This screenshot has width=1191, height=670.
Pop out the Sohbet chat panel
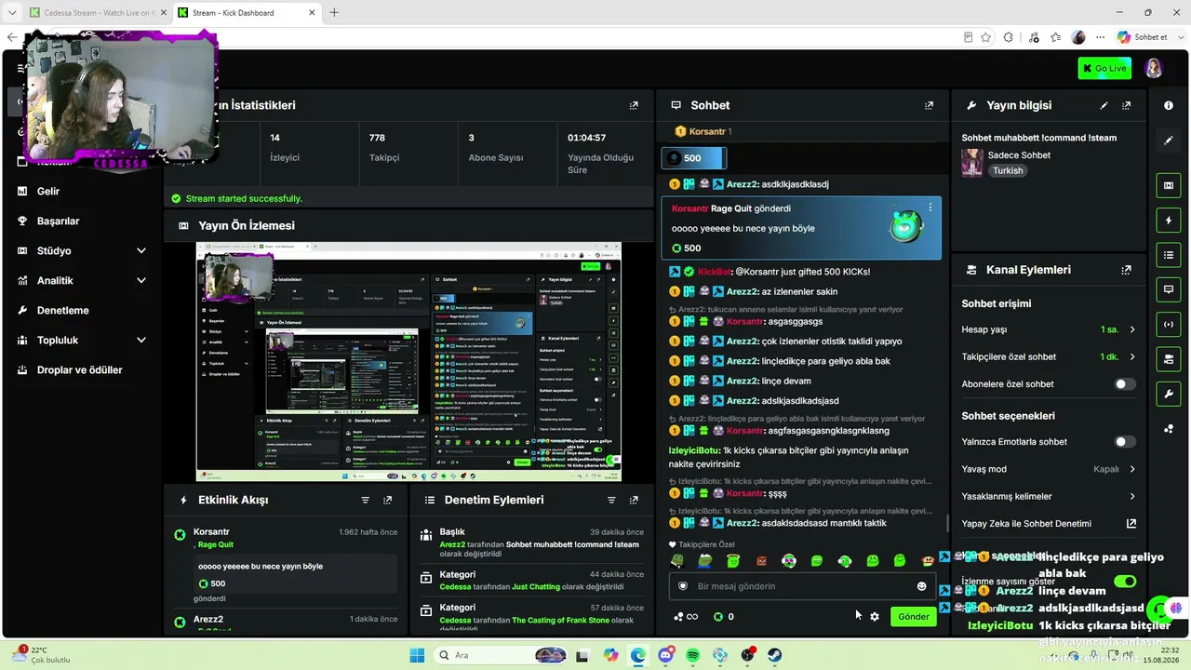click(929, 106)
